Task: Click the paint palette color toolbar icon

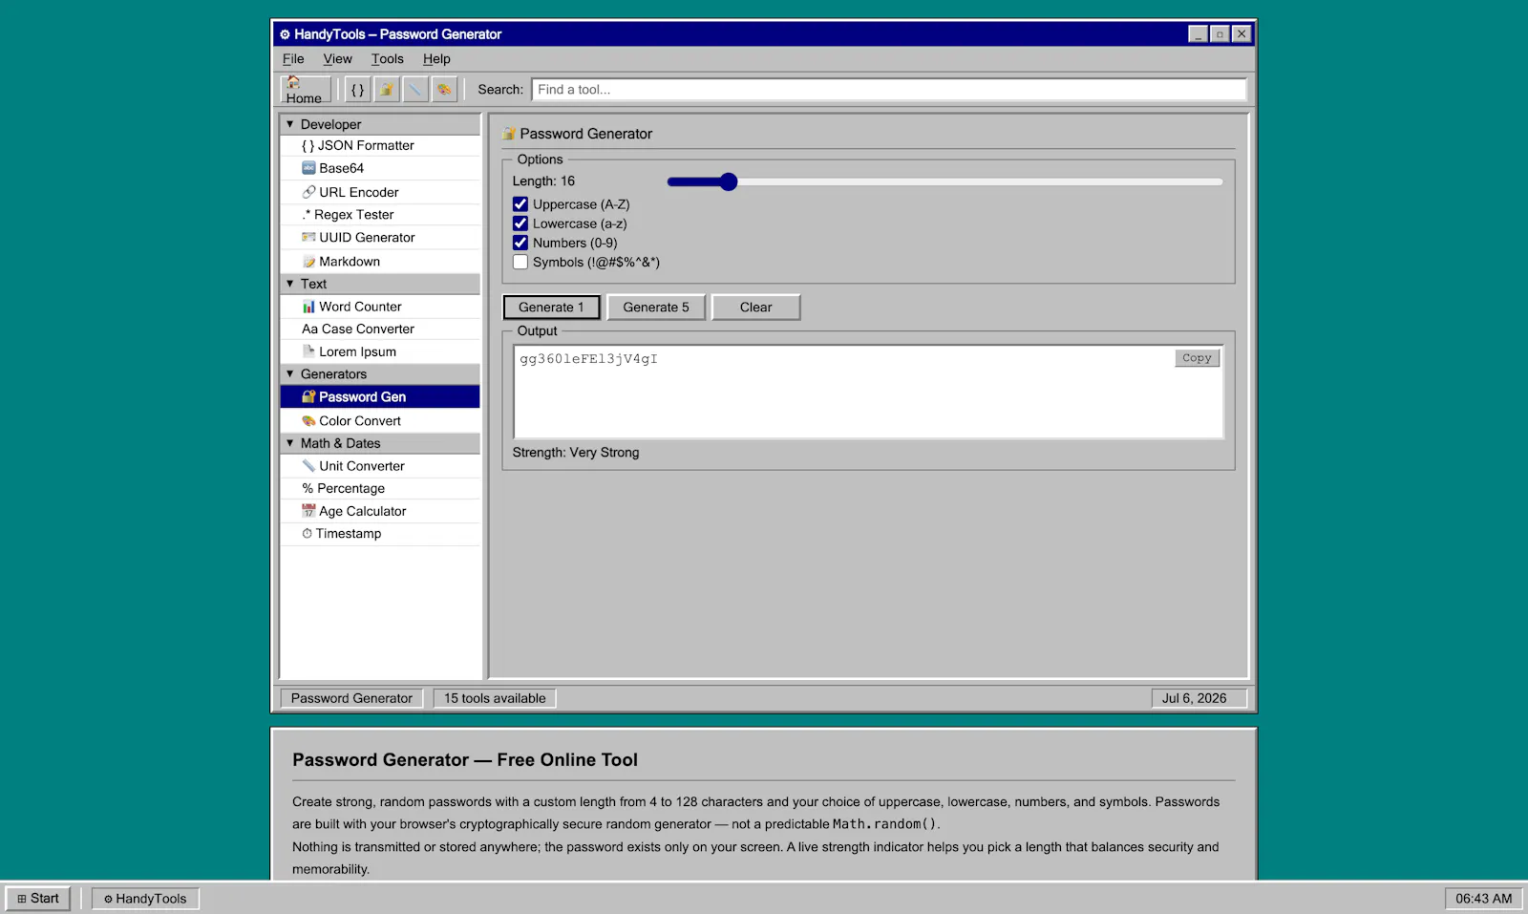Action: click(x=443, y=90)
